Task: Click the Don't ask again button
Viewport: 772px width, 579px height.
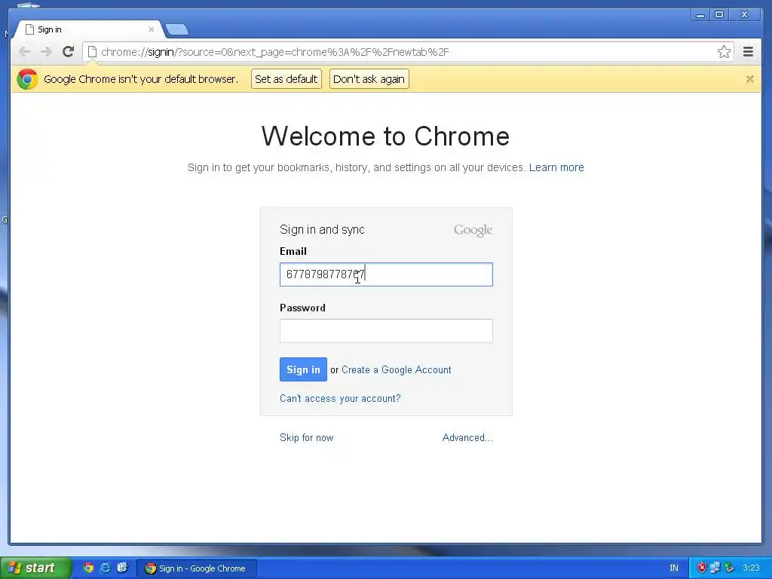Action: click(x=369, y=78)
